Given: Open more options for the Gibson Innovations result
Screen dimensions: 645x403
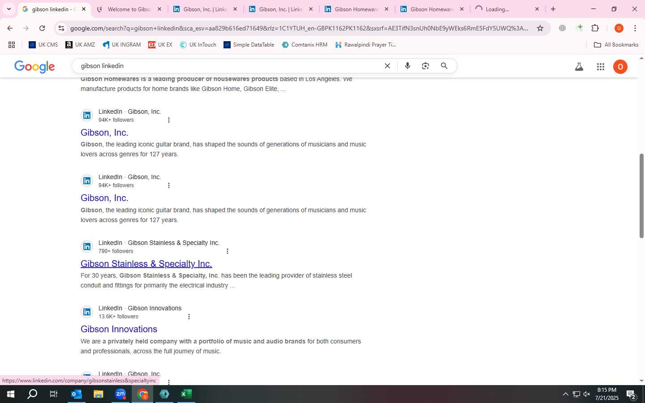Looking at the screenshot, I should pos(189,317).
